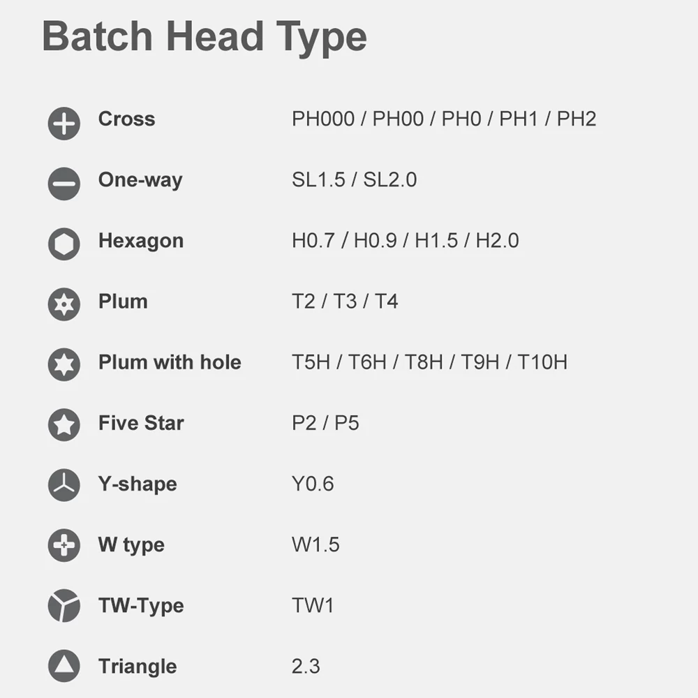
Task: Select the Hexagon label text
Action: [141, 242]
